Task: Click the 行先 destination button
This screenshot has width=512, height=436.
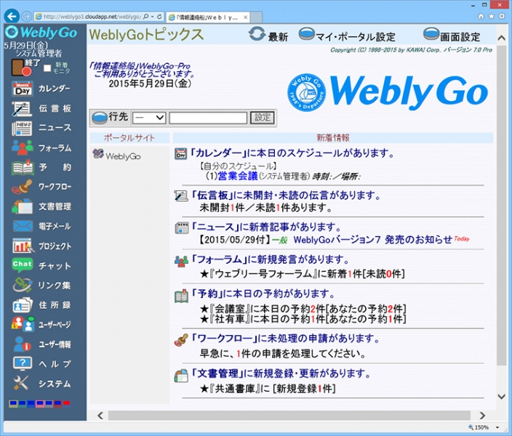Action: 110,118
